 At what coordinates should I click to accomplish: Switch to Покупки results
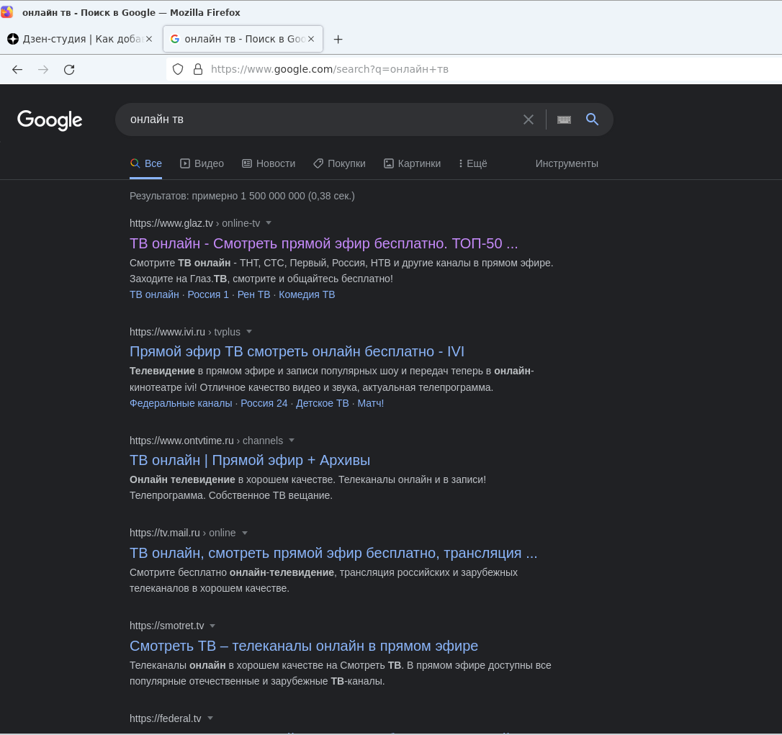tap(340, 163)
